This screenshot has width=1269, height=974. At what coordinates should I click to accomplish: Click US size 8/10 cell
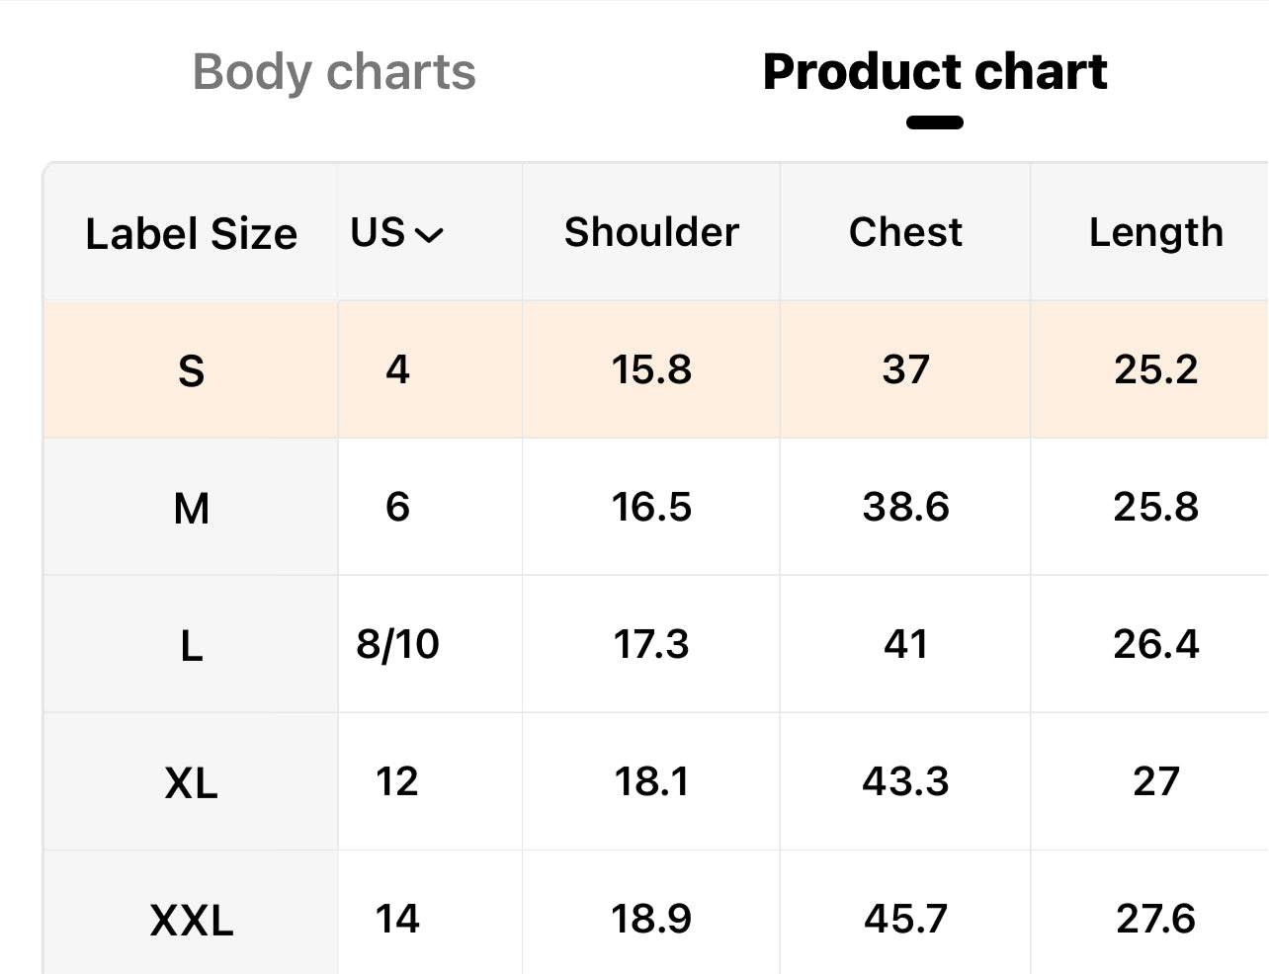pos(397,644)
